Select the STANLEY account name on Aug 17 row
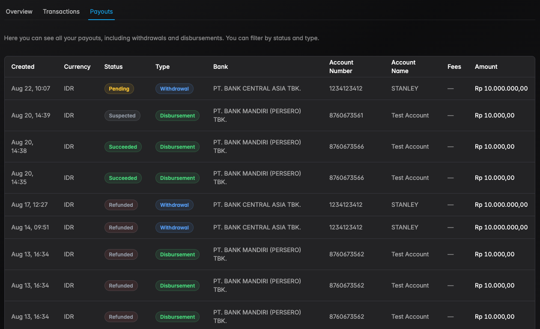Image resolution: width=540 pixels, height=329 pixels. [x=405, y=205]
